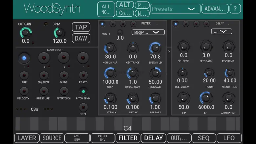Click the LP knob in delay section
Image resolution: width=256 pixels, height=144 pixels.
point(206,98)
